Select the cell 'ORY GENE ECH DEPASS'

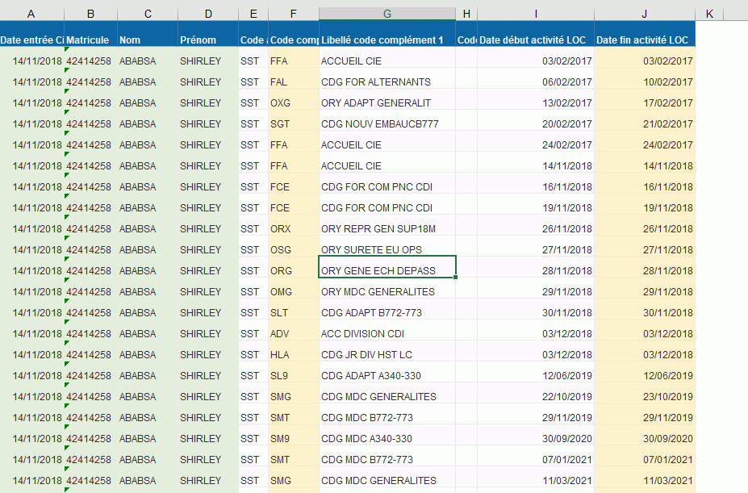point(387,270)
